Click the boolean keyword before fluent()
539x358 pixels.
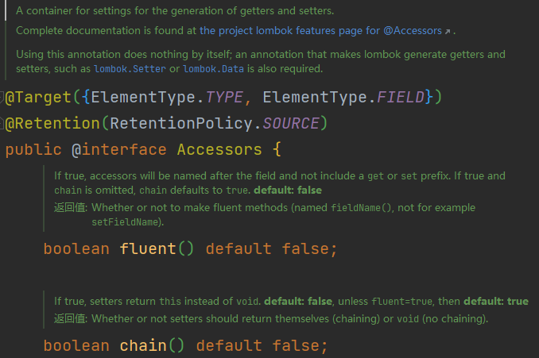point(76,248)
